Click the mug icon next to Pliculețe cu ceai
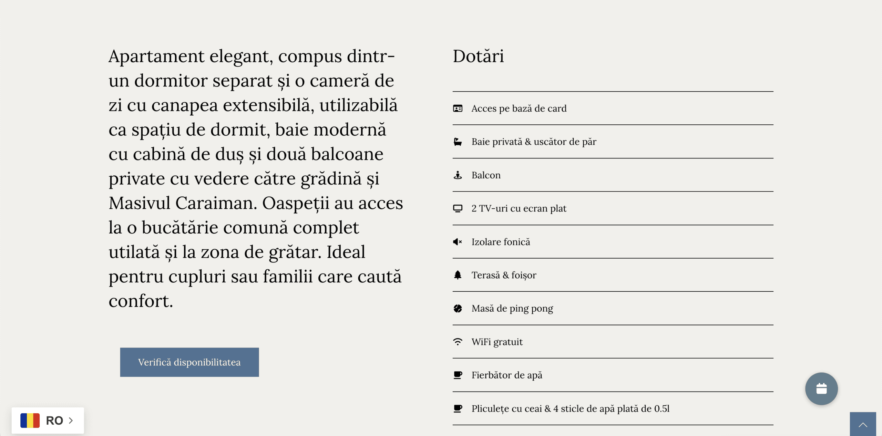 click(458, 408)
